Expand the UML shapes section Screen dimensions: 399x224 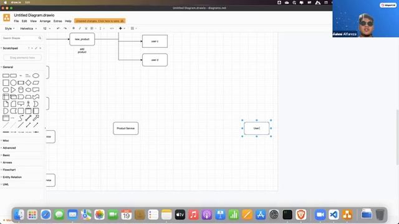[x=5, y=184]
